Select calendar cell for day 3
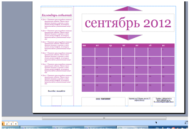 (x=88, y=61)
